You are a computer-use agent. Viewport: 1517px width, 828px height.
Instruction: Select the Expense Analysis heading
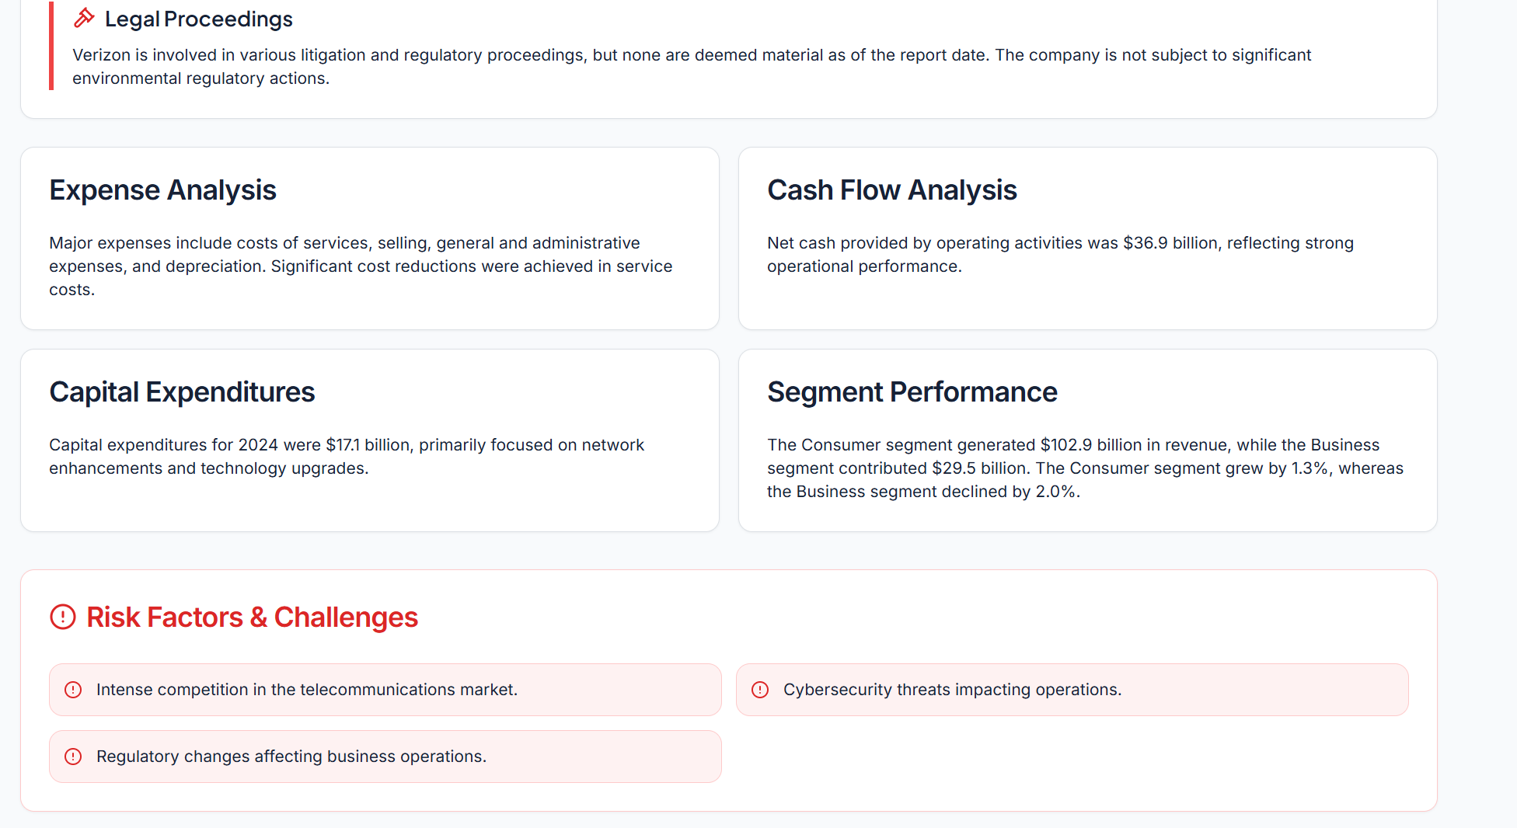[162, 190]
